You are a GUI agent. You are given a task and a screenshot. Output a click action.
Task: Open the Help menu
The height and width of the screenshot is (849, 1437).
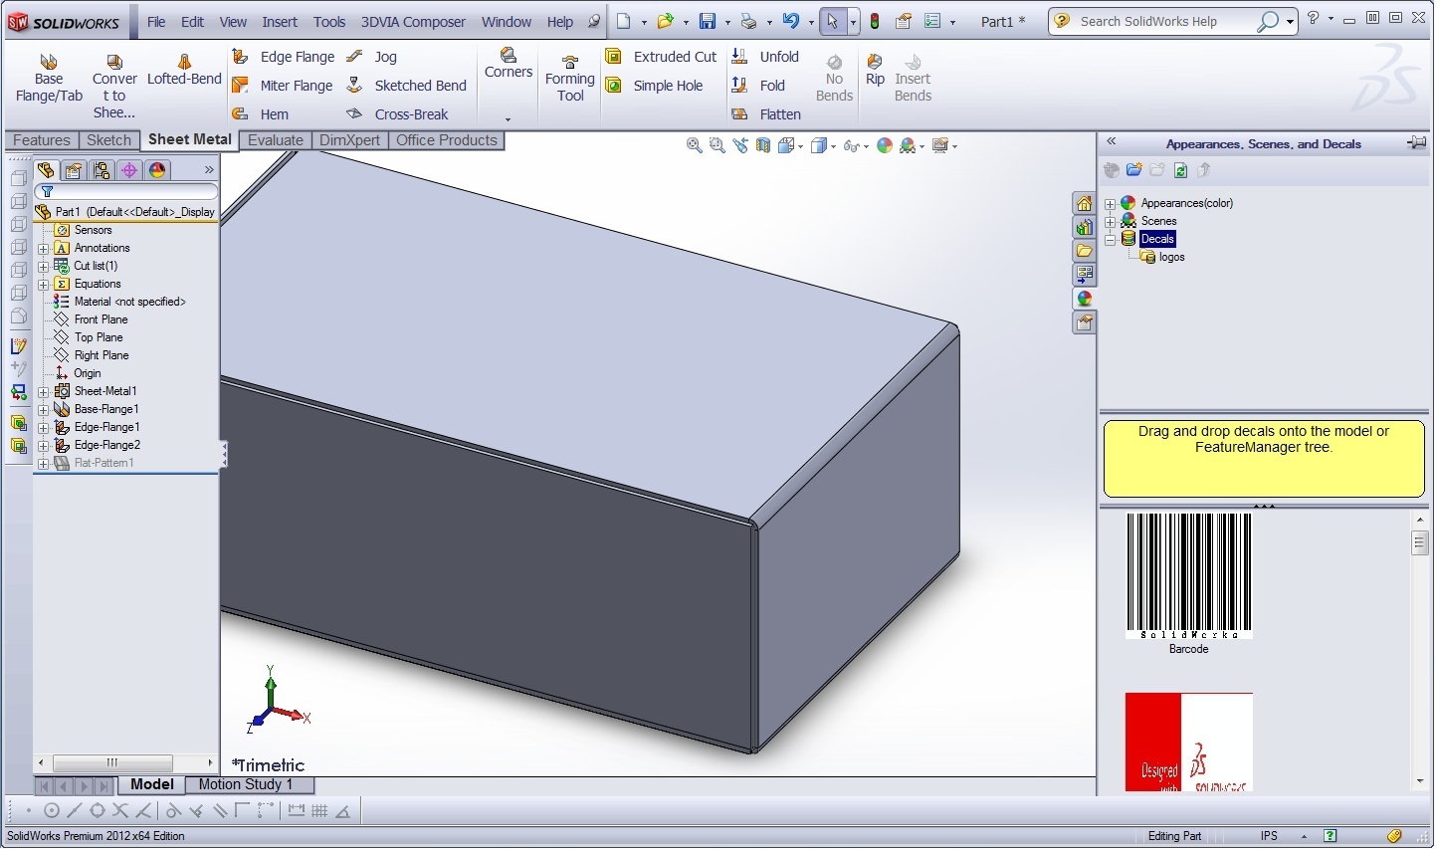pos(560,21)
